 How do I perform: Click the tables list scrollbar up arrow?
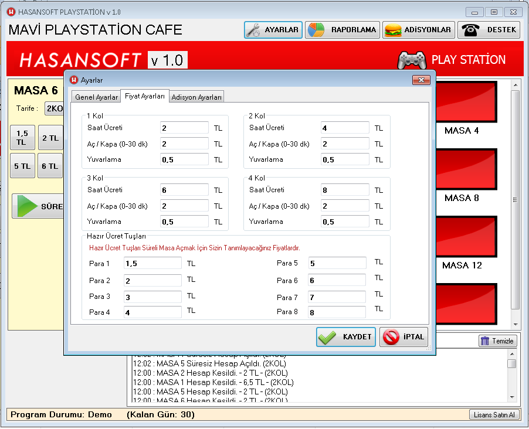(515, 84)
